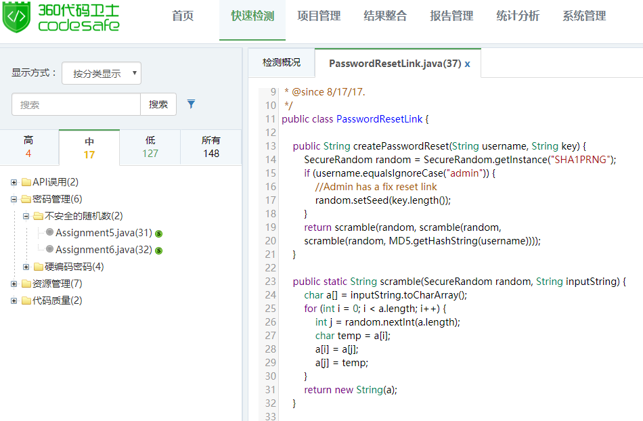Expand the 资源管理 tree node
This screenshot has height=421, width=643.
14,284
